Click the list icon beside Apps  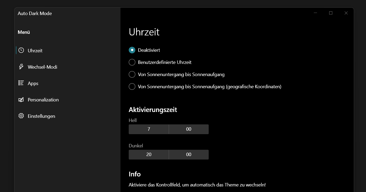[x=21, y=83]
